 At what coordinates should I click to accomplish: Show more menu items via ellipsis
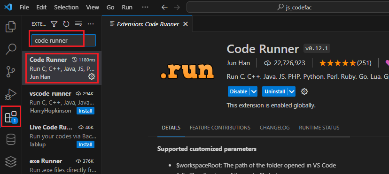coord(145,8)
